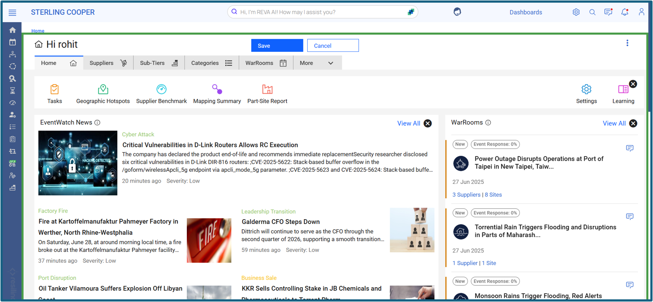Open Learning shortcut
Image resolution: width=653 pixels, height=302 pixels.
623,94
